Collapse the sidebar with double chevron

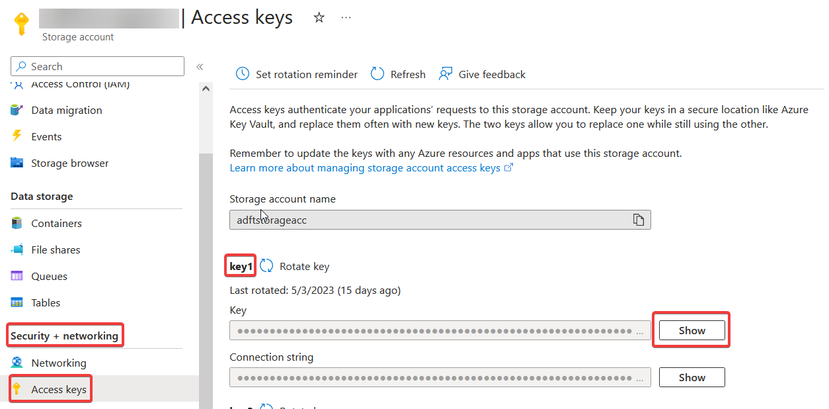(200, 67)
